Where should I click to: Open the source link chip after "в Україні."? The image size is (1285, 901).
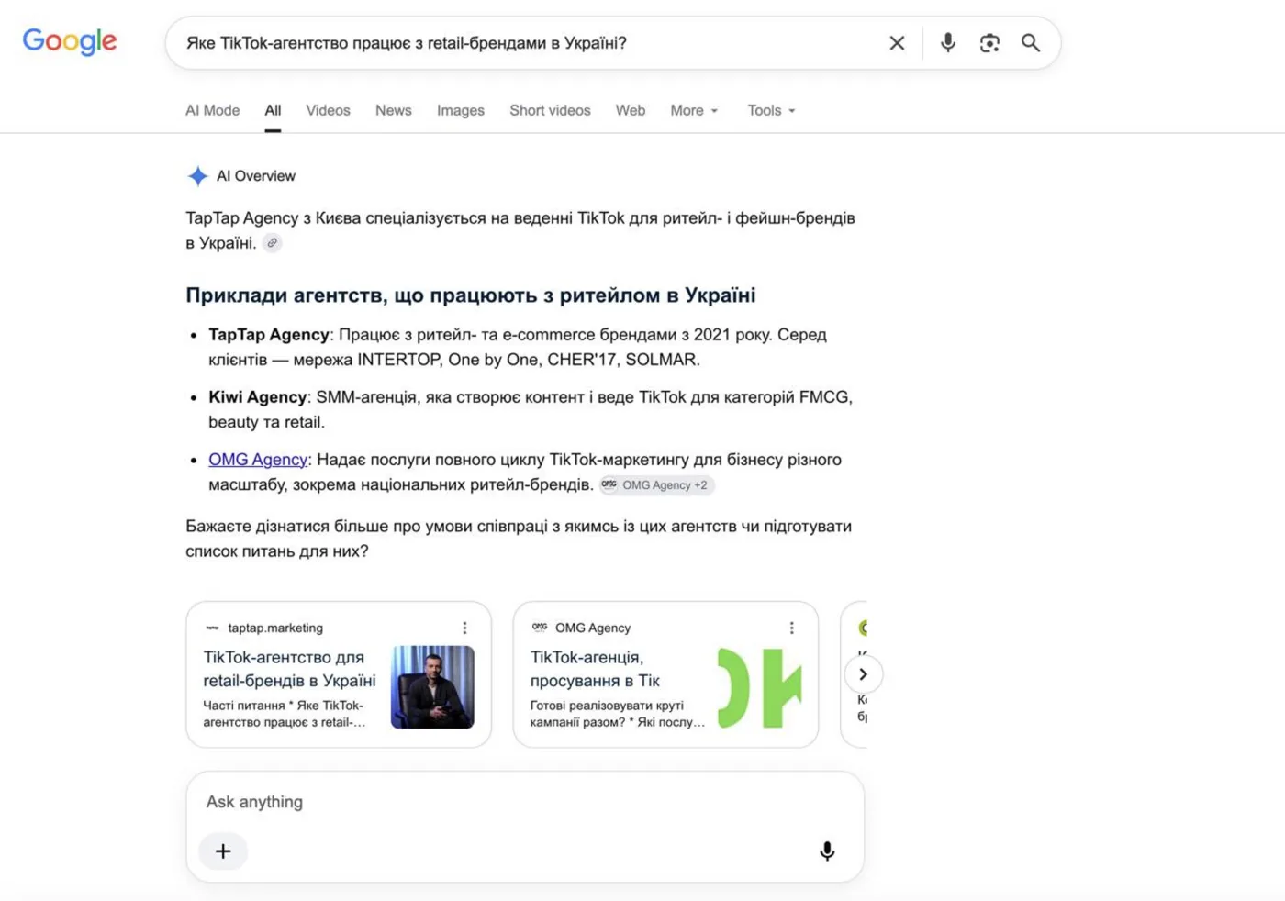[x=273, y=243]
